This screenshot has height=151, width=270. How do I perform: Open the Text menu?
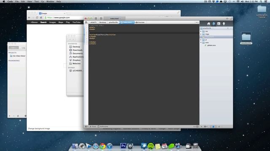click(x=37, y=1)
